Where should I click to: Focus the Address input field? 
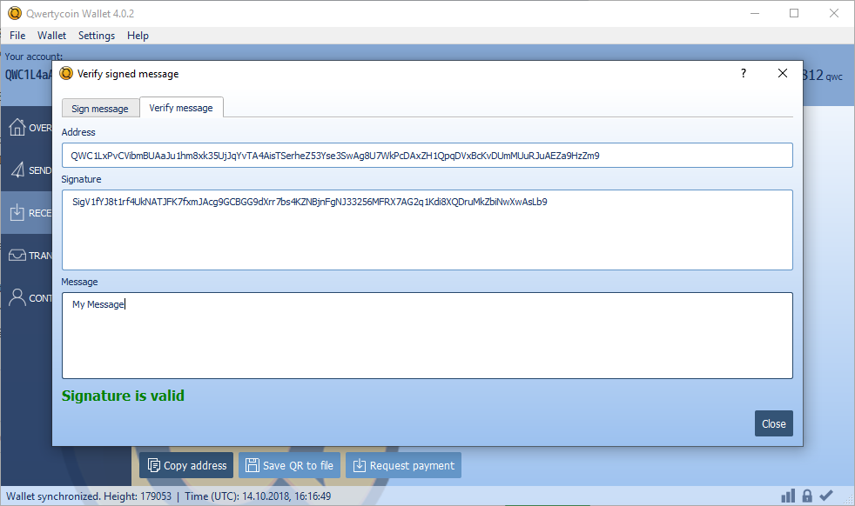click(x=427, y=156)
